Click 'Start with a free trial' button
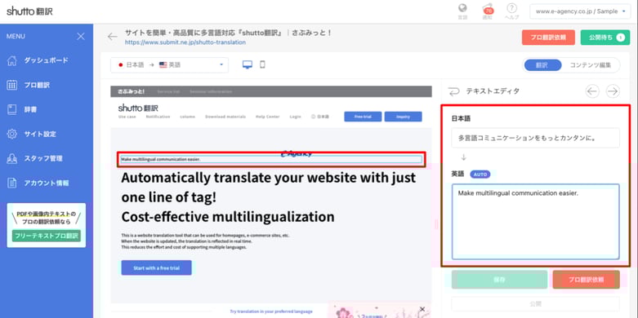 (x=156, y=267)
